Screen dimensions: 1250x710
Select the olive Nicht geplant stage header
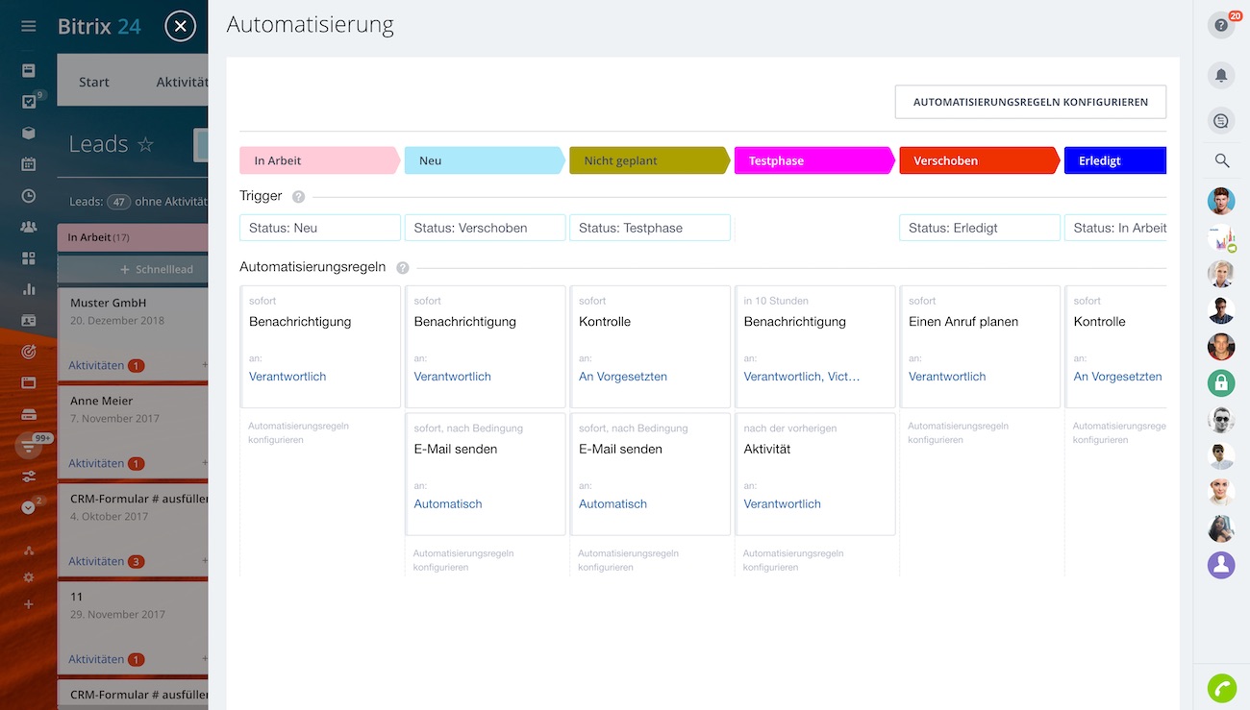[x=650, y=160]
